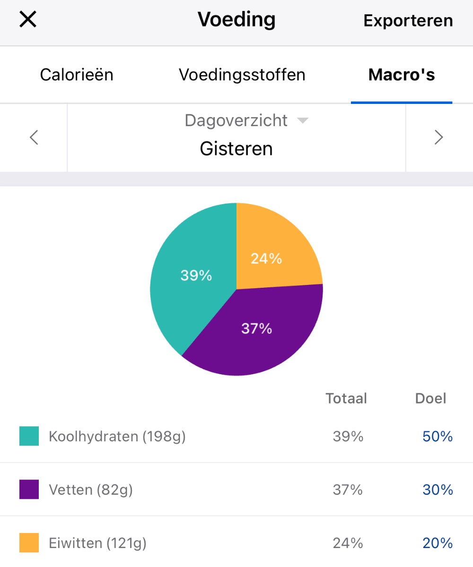Screen dimensions: 473x567
Task: Edit the 20% Eiwitten goal
Action: click(438, 543)
